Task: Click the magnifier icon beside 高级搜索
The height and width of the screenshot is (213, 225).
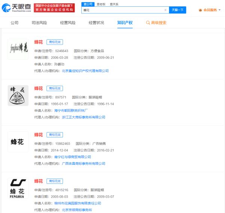Action: pos(148,23)
